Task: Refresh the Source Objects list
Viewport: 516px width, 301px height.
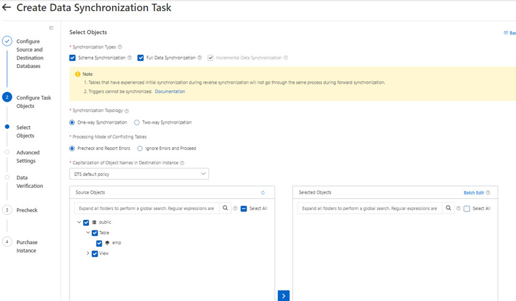Action: 263,193
